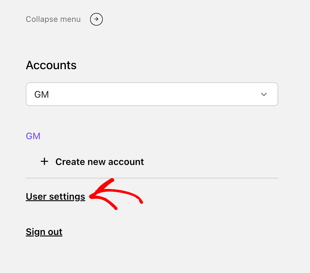Click the circled arrow collapse icon

[96, 19]
